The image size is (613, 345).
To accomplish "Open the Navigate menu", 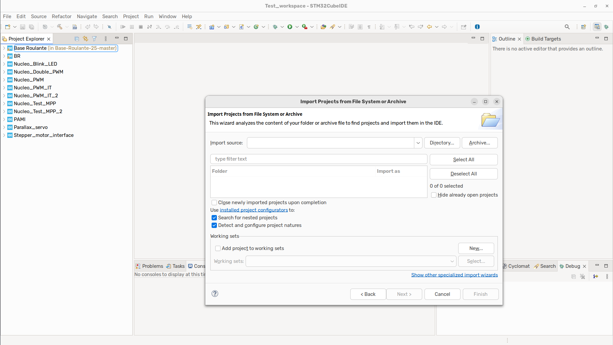I will coord(87,16).
